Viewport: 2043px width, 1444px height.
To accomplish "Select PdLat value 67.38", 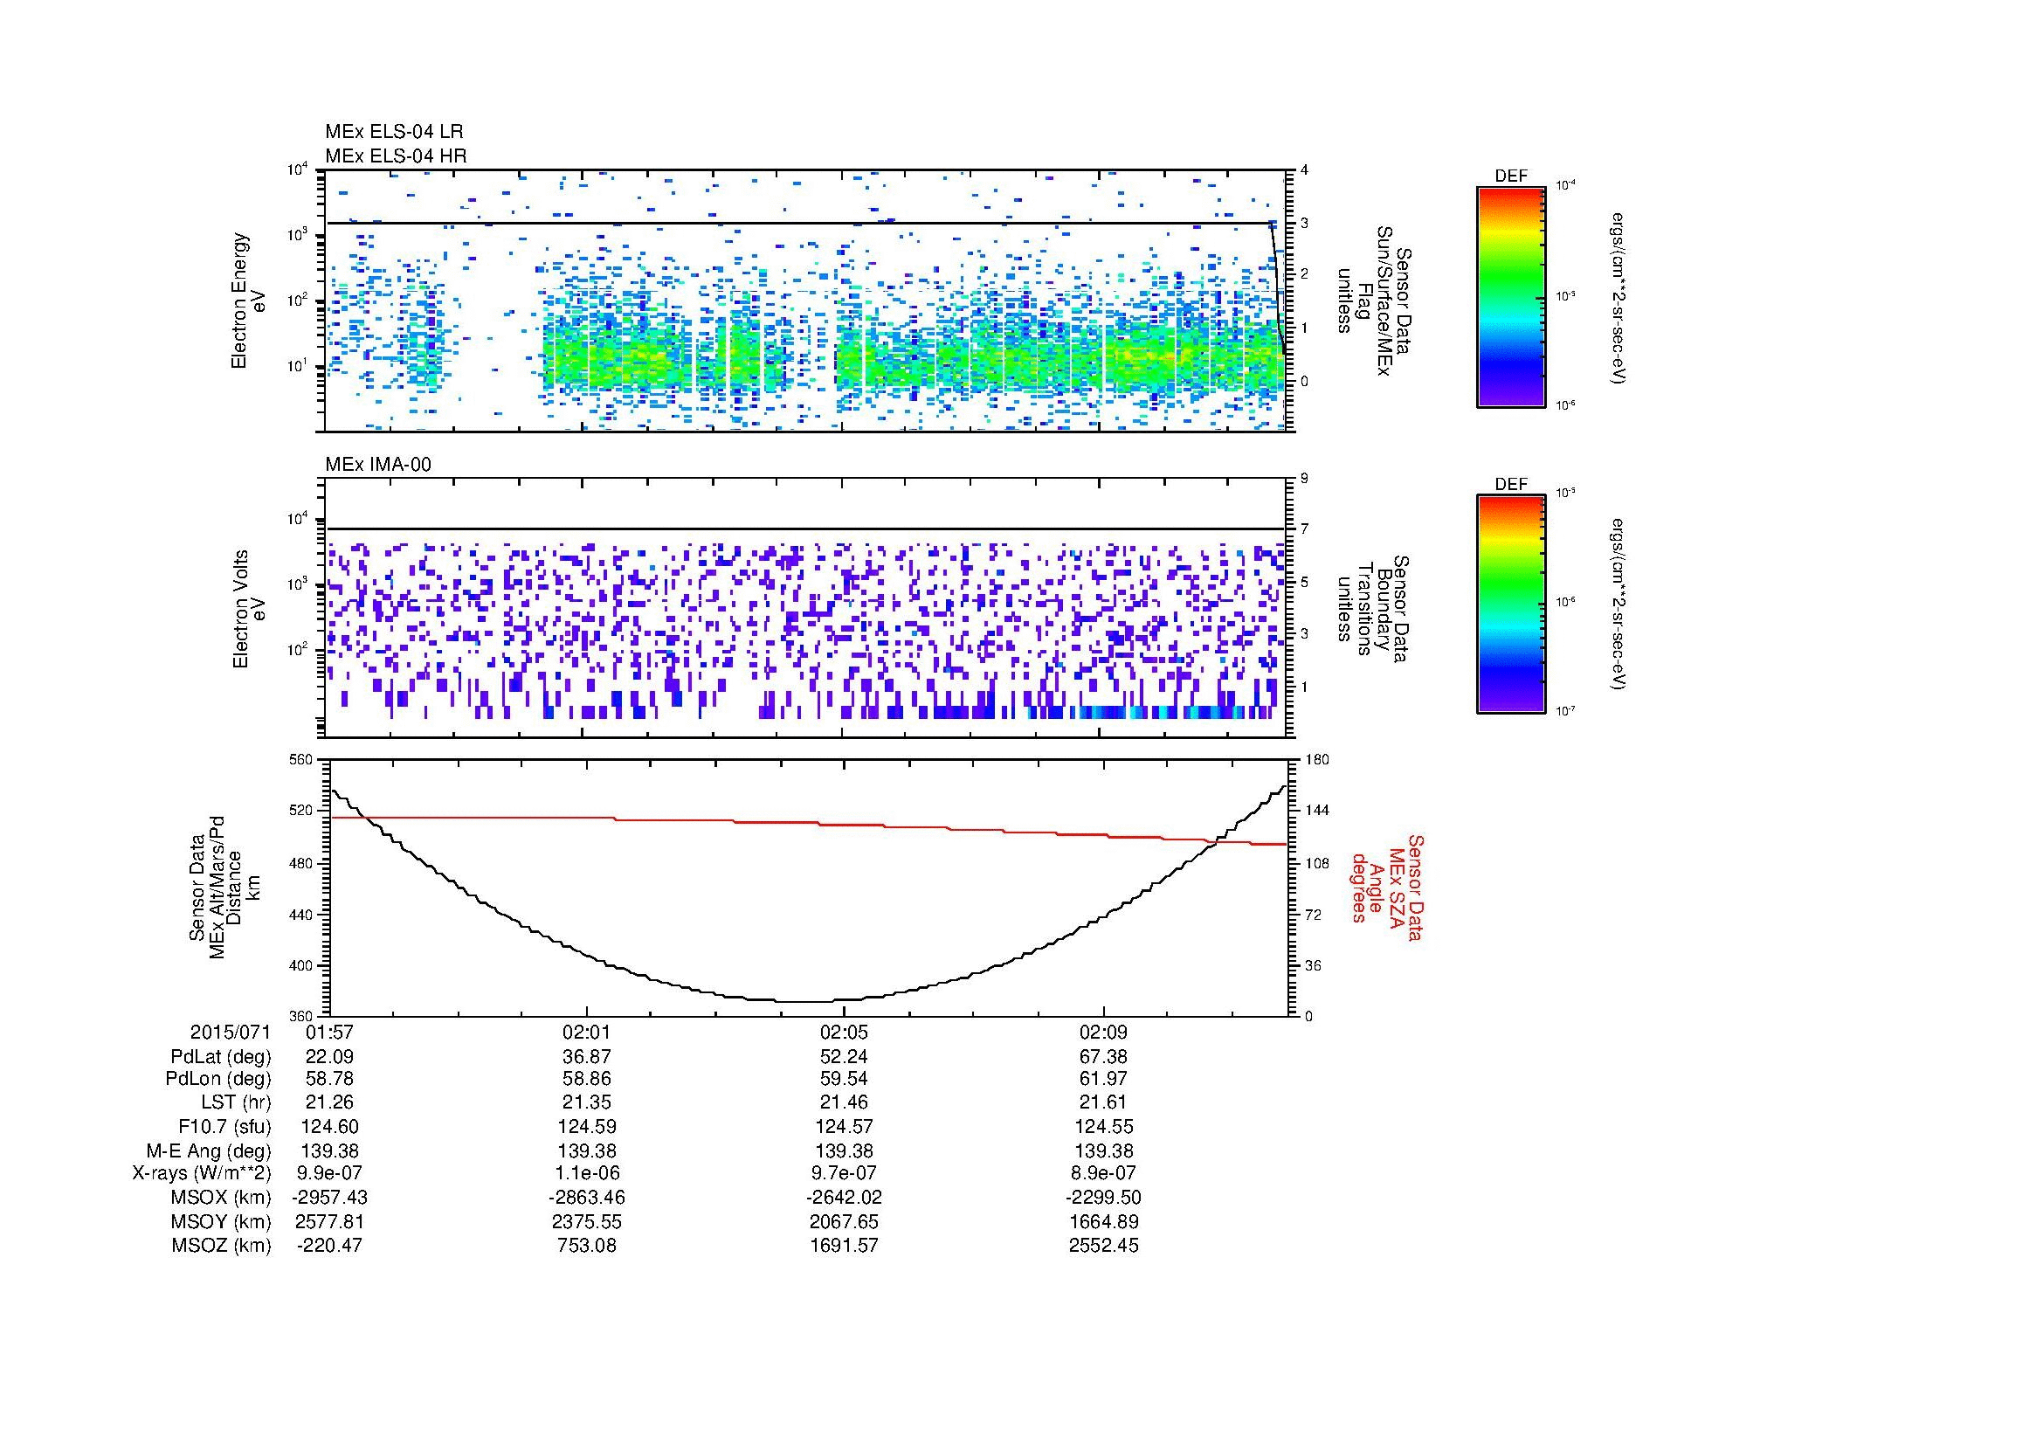I will tap(1103, 1056).
